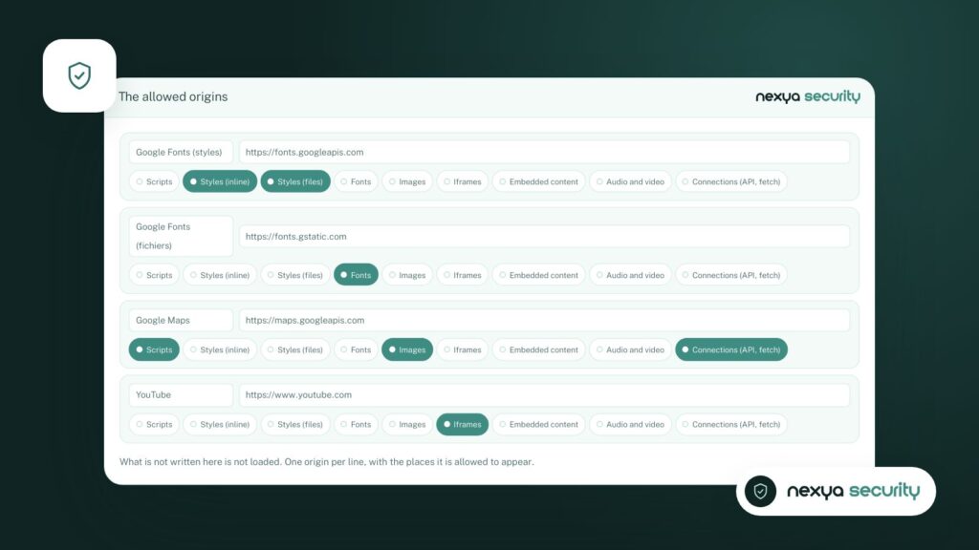Click the nexya security wordmark in the bottom badge

coord(853,492)
